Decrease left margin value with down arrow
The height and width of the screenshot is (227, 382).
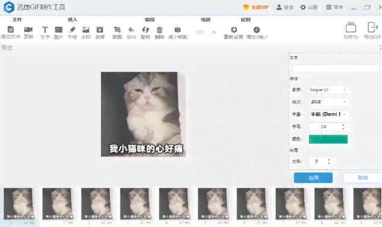tap(329, 164)
